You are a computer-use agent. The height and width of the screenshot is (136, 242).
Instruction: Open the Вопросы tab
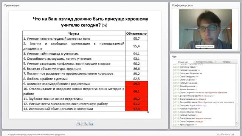(x=226, y=62)
